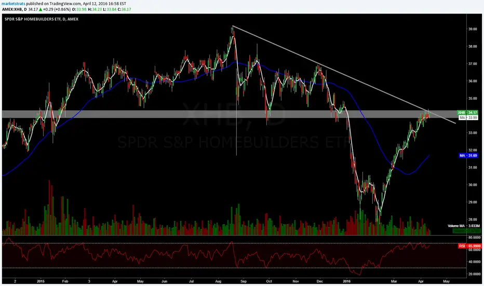Click the Sep label on time axis

[244, 281]
